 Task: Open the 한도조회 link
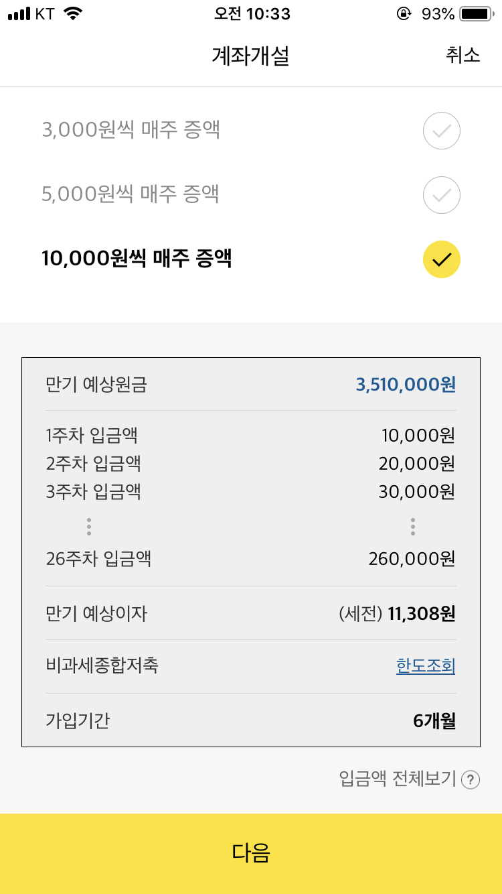point(426,666)
